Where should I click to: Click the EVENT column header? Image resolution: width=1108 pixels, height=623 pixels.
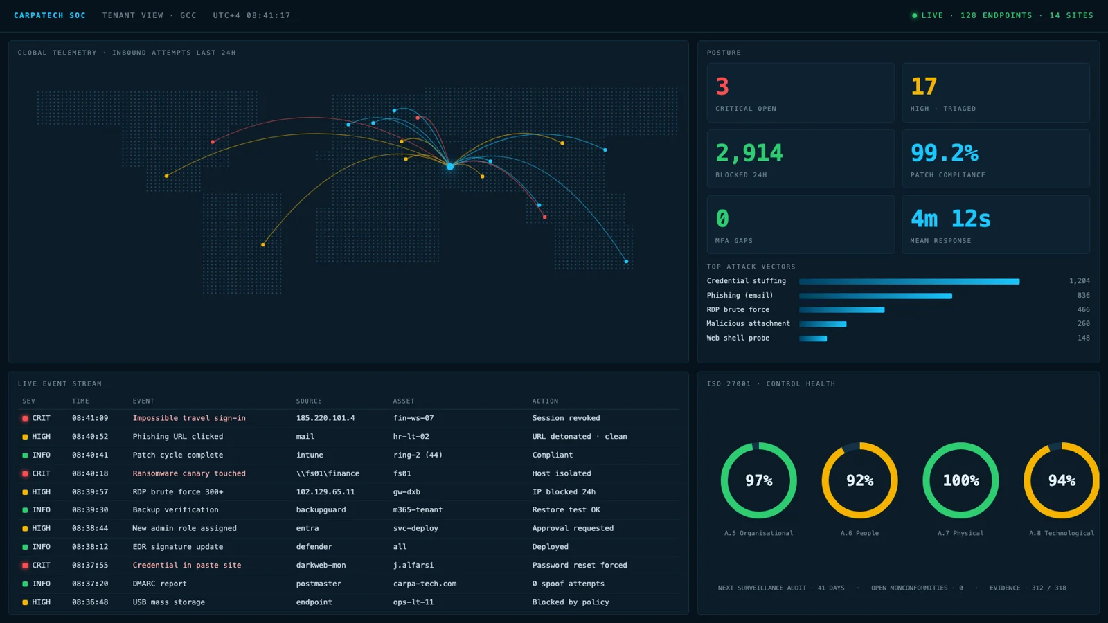(143, 401)
